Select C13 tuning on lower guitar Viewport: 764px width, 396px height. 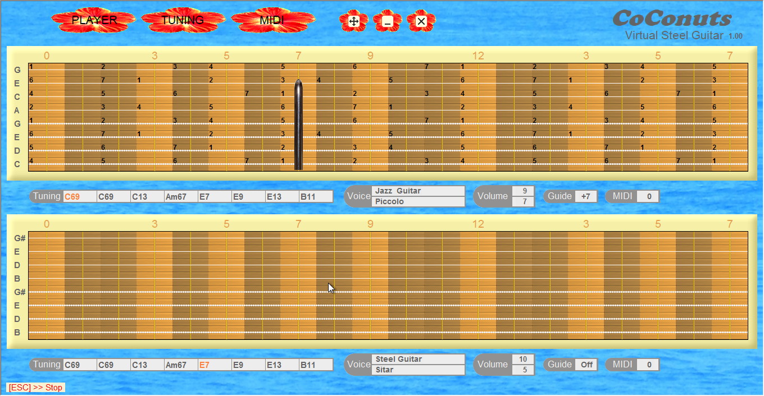147,365
